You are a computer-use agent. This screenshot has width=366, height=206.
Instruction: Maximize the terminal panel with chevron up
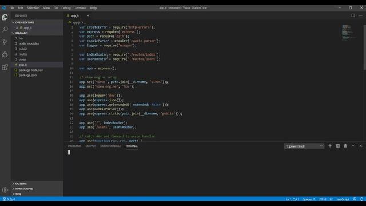[353, 146]
